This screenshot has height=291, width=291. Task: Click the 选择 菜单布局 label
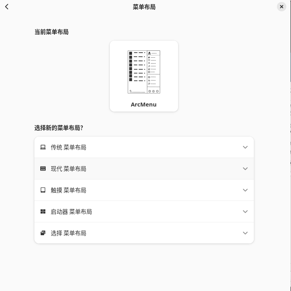(x=68, y=233)
